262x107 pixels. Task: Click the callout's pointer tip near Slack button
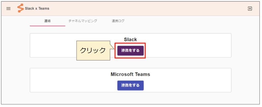[x=113, y=49]
